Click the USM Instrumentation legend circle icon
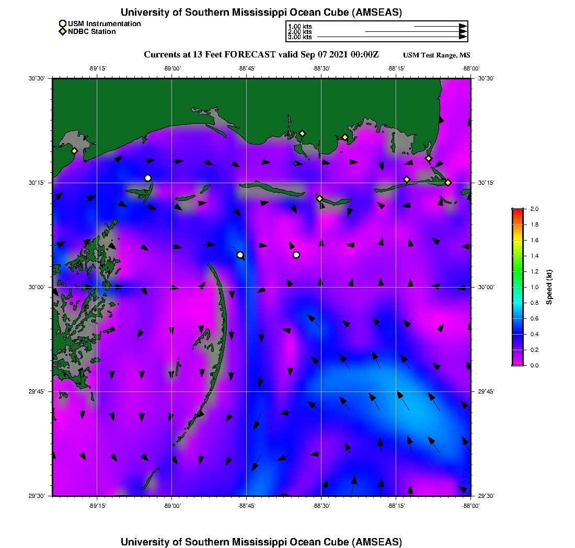The height and width of the screenshot is (548, 575). tap(63, 24)
